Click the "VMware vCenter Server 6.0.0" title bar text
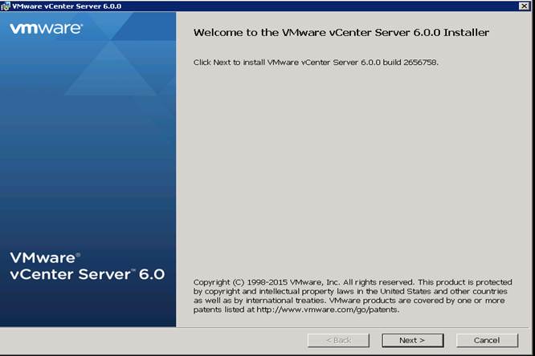535x356 pixels. coord(67,6)
